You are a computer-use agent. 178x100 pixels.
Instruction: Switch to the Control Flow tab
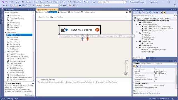pos(42,12)
